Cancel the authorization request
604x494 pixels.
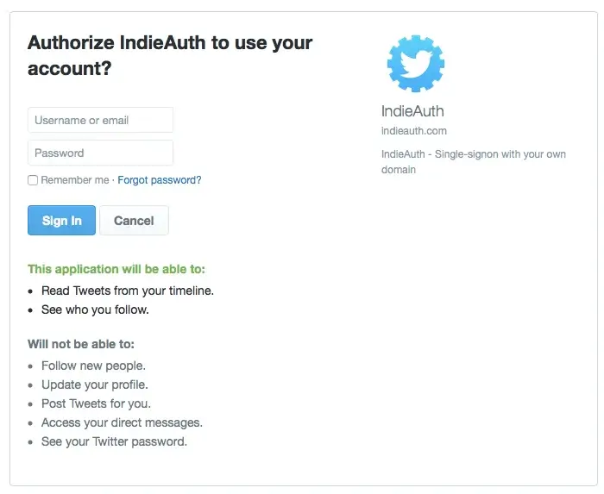134,221
